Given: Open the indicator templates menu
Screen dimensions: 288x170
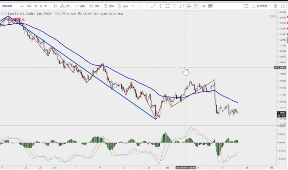Looking at the screenshot, I should click(94, 6).
